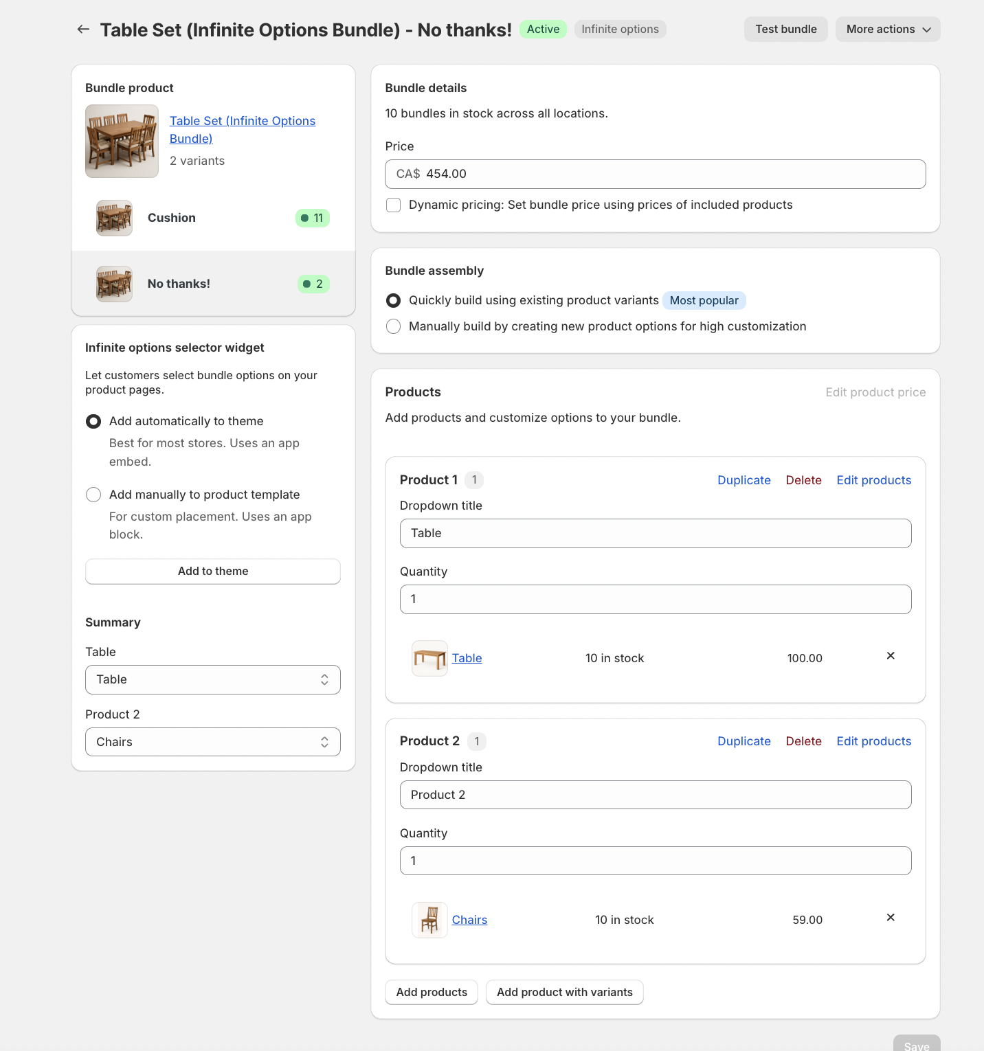This screenshot has width=984, height=1051.
Task: Edit Product 2 dropdown title field
Action: pyautogui.click(x=656, y=795)
